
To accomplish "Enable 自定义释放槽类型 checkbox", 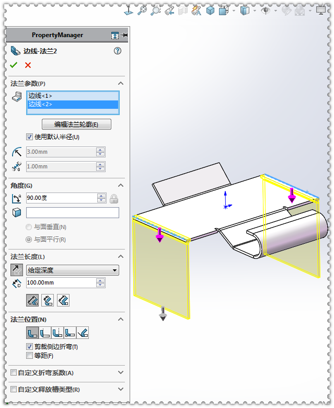I will [14, 389].
